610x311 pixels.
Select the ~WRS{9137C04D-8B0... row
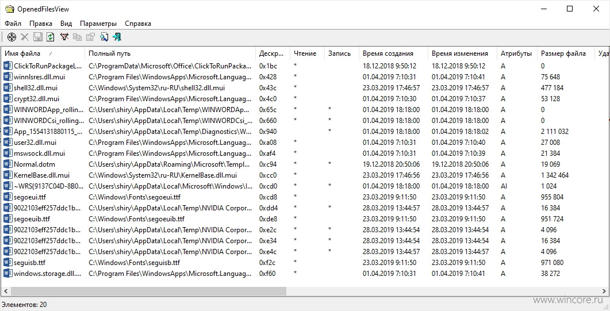tap(305, 186)
